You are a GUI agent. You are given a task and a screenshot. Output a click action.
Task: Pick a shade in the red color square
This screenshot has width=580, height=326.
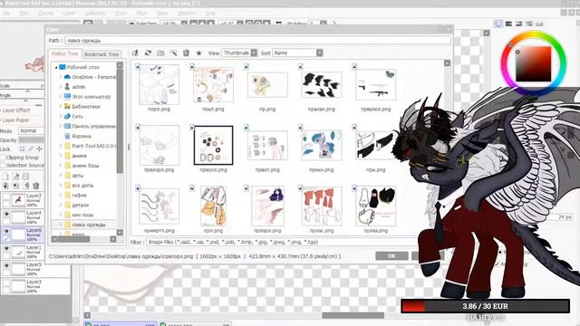point(534,64)
